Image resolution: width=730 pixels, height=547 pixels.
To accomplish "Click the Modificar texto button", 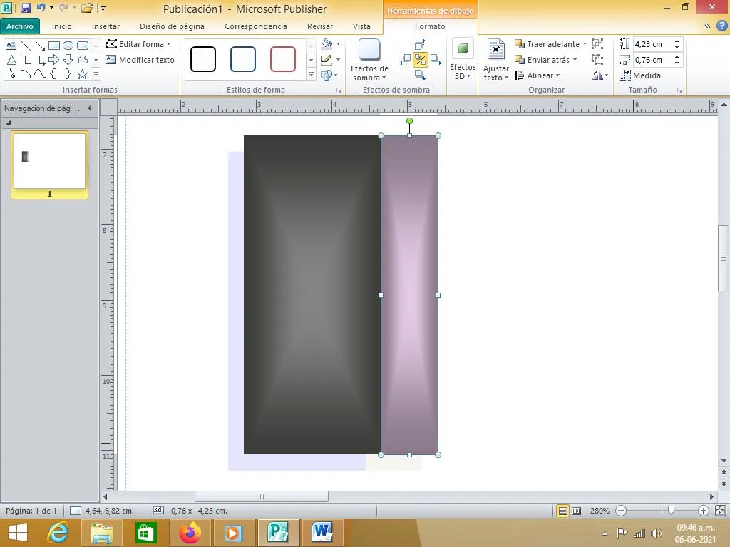I will pyautogui.click(x=140, y=60).
